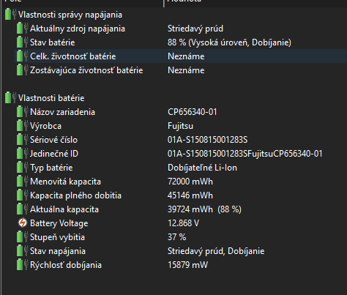Click the voltage value 12.868 V
Image resolution: width=347 pixels, height=295 pixels.
point(183,223)
